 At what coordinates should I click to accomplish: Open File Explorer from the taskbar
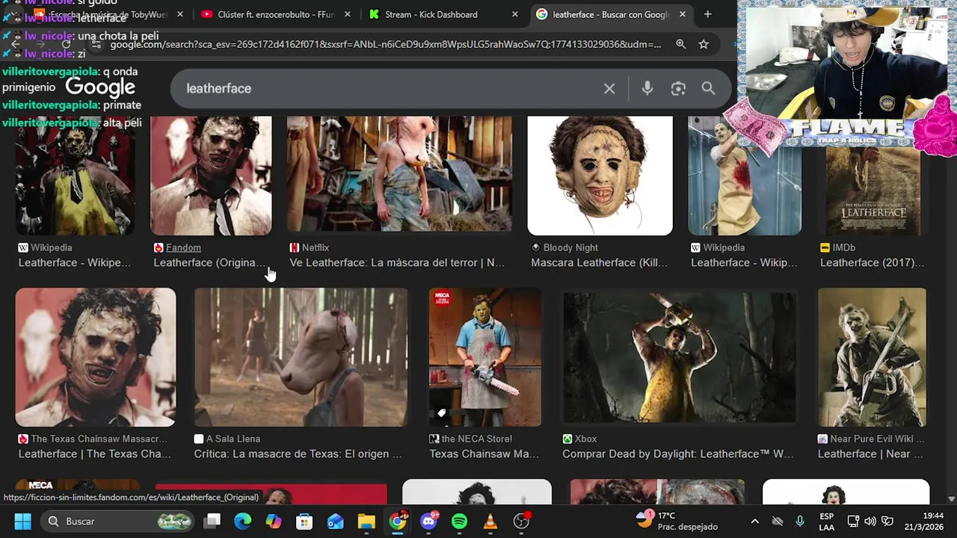click(x=366, y=521)
